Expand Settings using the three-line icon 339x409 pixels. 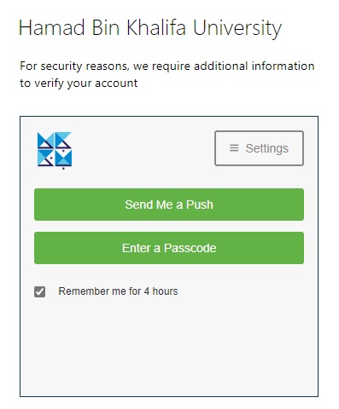[x=234, y=148]
